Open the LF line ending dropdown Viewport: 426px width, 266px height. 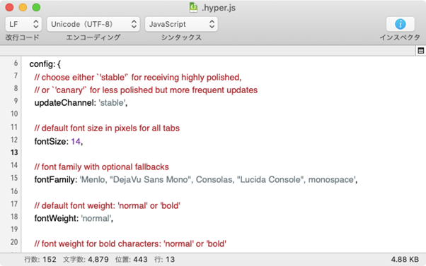[23, 24]
